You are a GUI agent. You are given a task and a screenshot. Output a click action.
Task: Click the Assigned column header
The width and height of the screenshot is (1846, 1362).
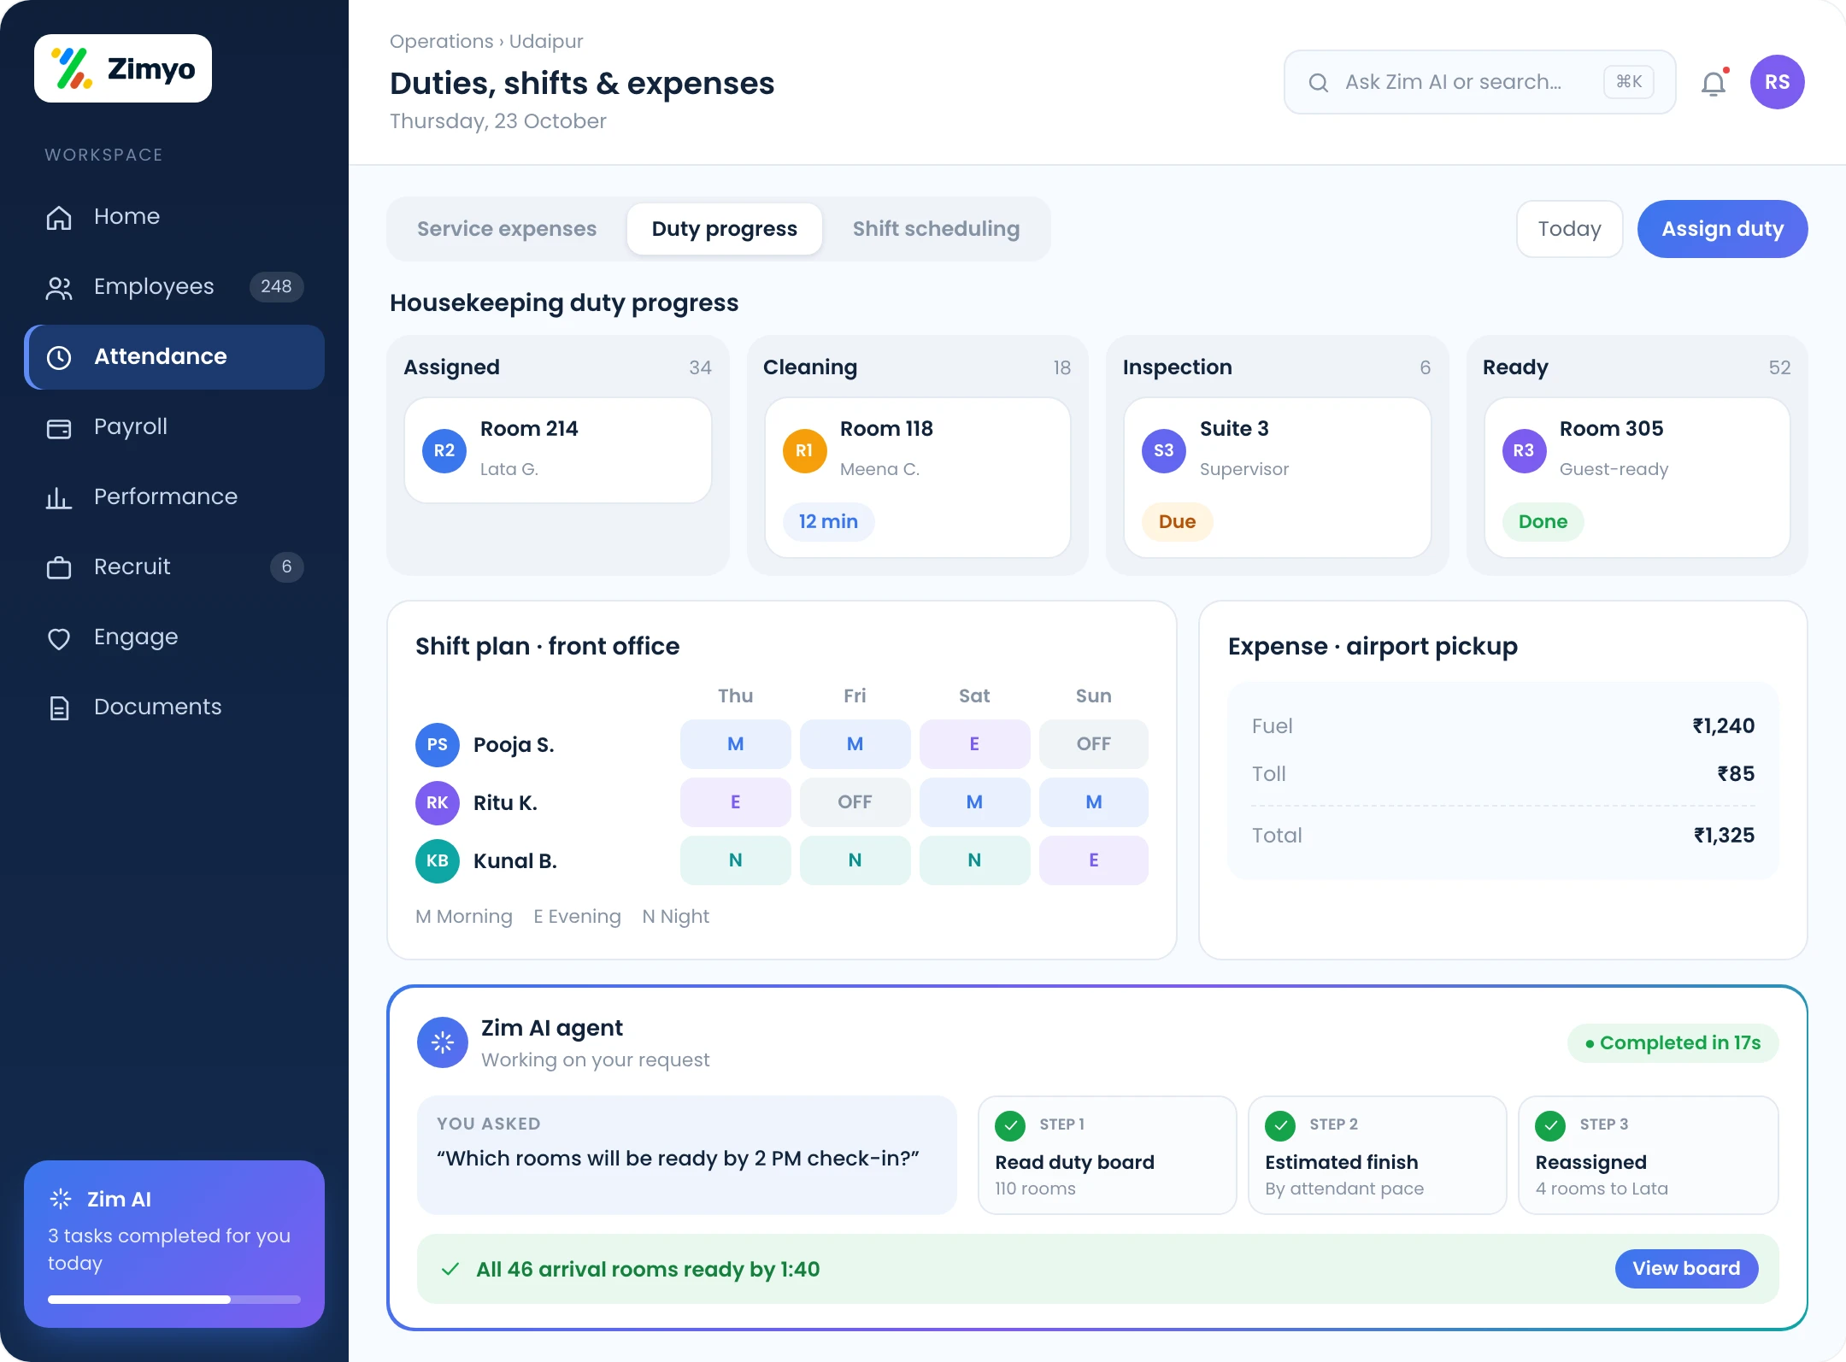pyautogui.click(x=451, y=367)
